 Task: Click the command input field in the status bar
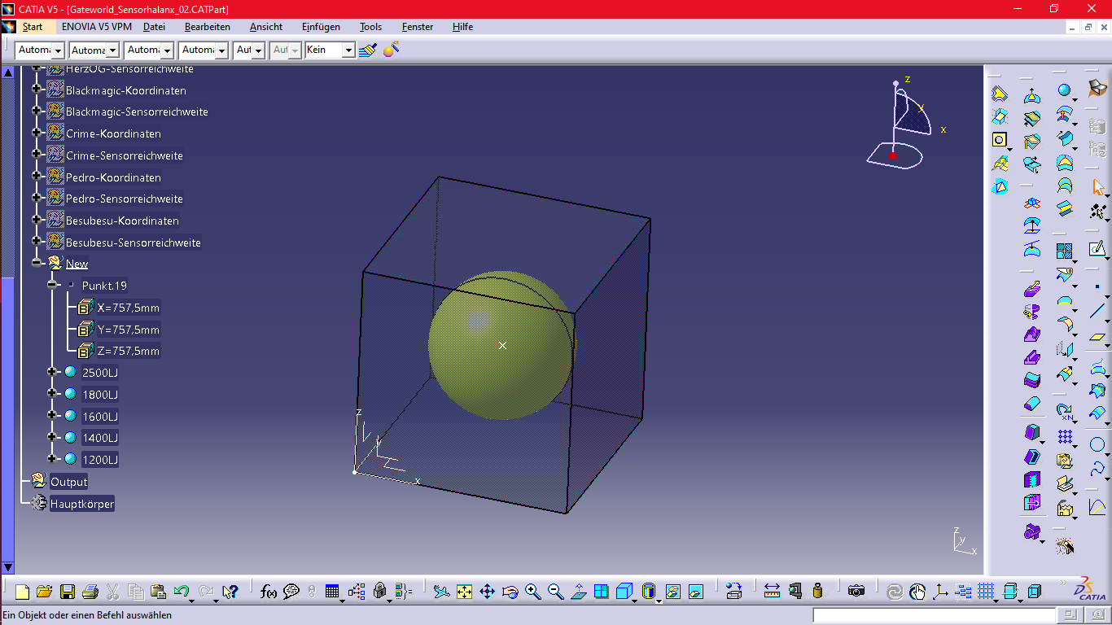[x=935, y=615]
